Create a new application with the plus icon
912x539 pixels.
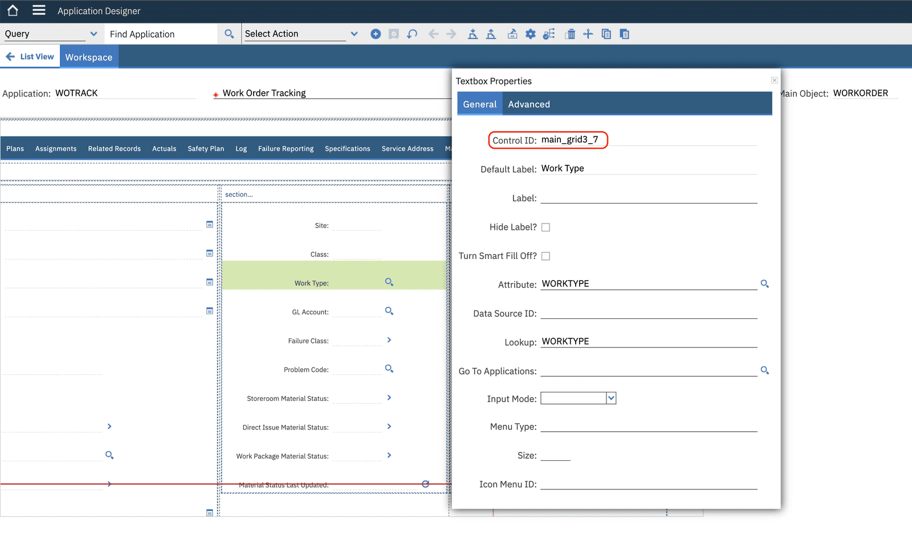point(376,34)
